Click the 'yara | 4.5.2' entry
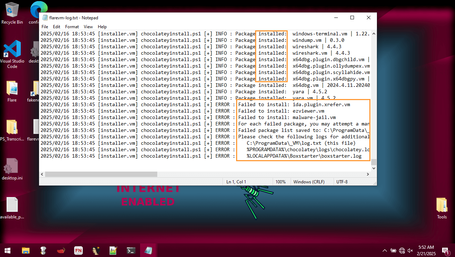This screenshot has width=455, height=257. pos(310,92)
